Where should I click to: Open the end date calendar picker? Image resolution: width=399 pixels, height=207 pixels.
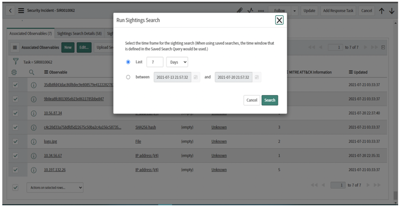pos(257,77)
